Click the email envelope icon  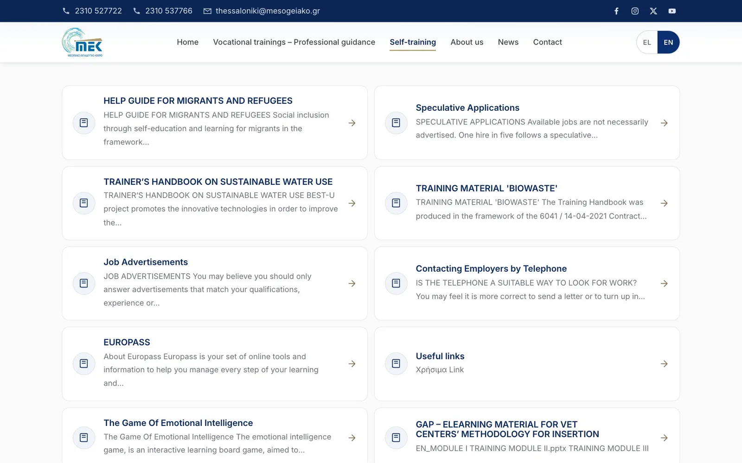[207, 11]
